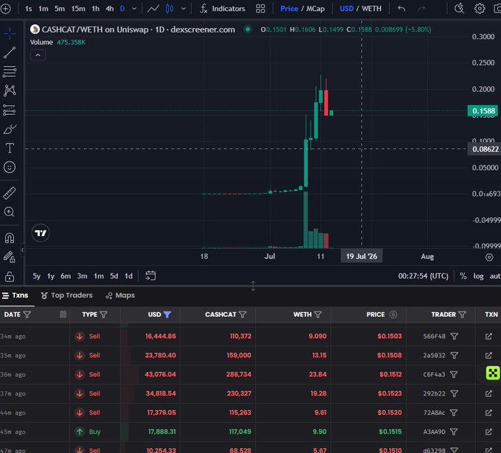Select the ruler measure tool
501x453 pixels.
[x=10, y=193]
